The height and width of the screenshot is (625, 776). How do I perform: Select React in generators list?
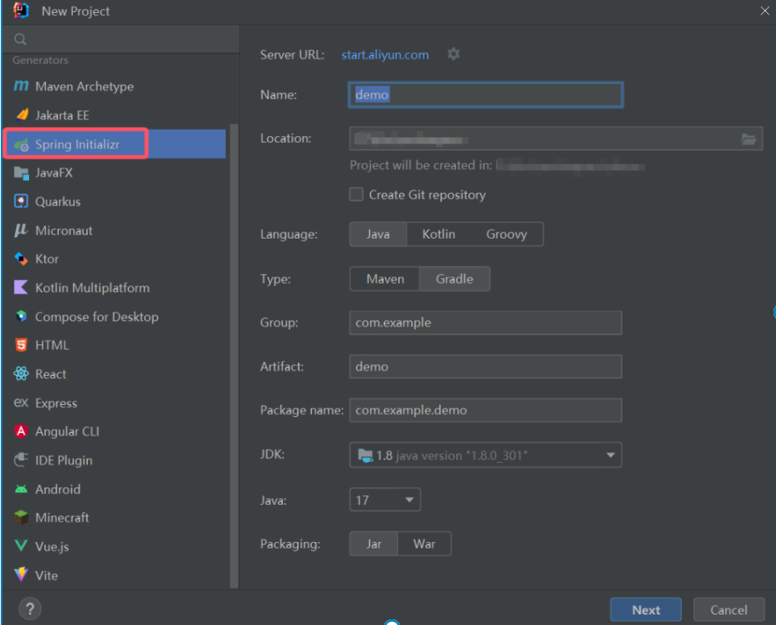pyautogui.click(x=114, y=374)
